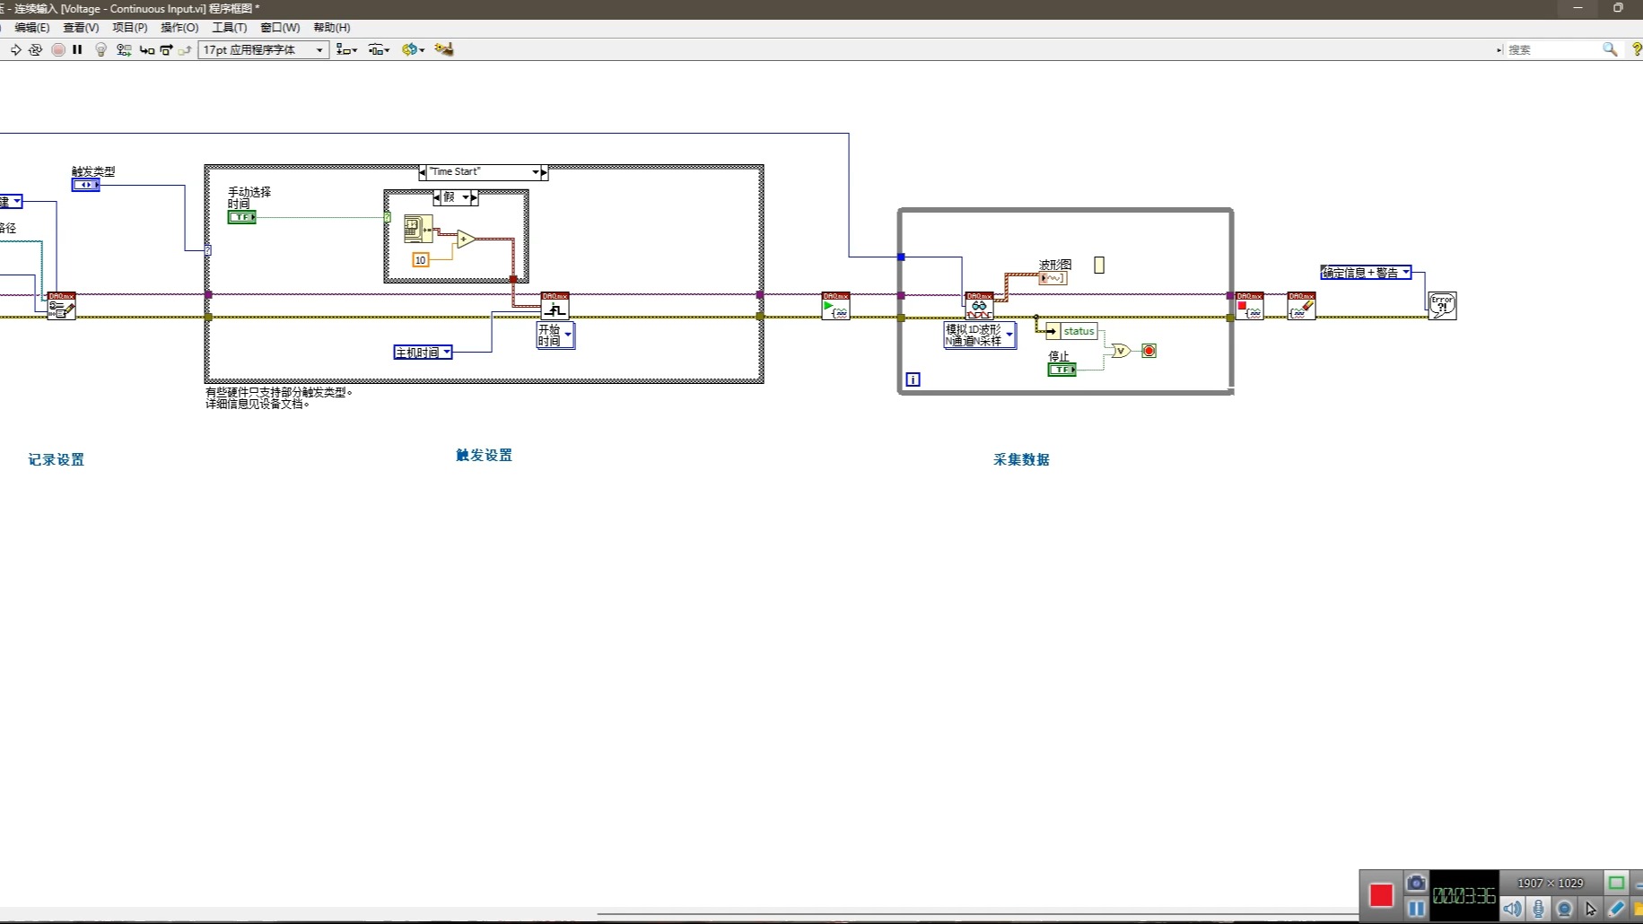1643x924 pixels.
Task: Click the Get Date/Time node in inner case
Action: [417, 229]
